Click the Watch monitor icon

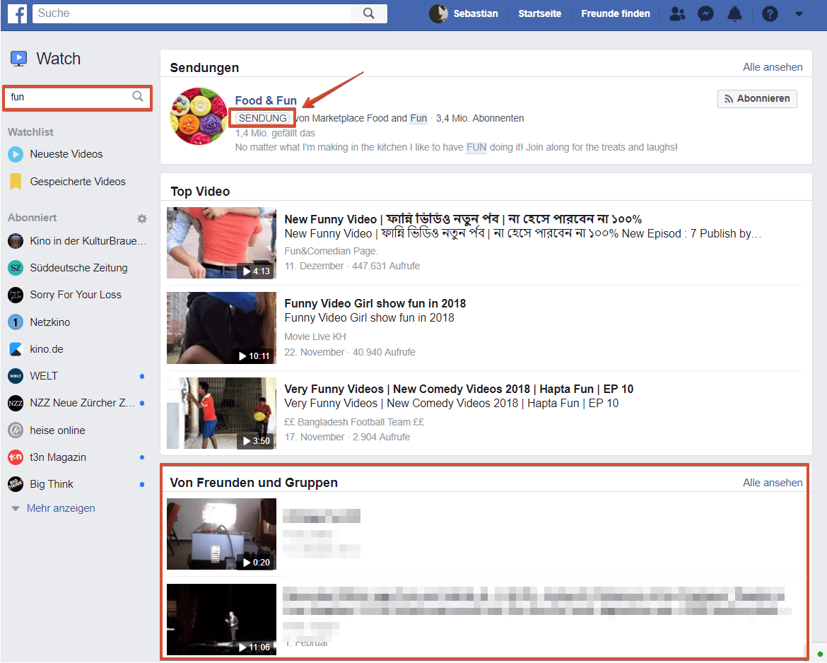(x=19, y=59)
